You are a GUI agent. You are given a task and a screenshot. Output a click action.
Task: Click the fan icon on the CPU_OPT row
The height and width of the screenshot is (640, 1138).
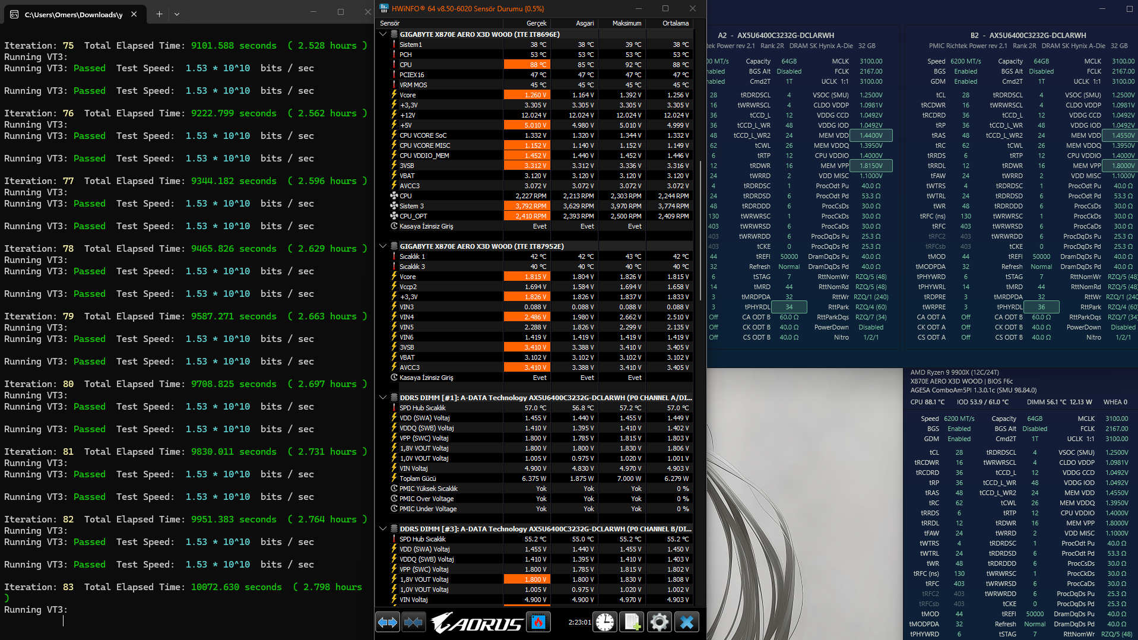point(394,216)
